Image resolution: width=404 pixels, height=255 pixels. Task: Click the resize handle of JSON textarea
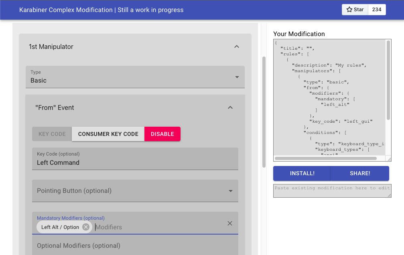[389, 159]
